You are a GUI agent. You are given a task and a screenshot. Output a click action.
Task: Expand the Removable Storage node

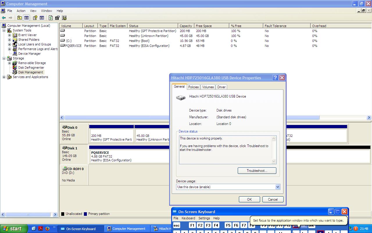tap(9, 63)
